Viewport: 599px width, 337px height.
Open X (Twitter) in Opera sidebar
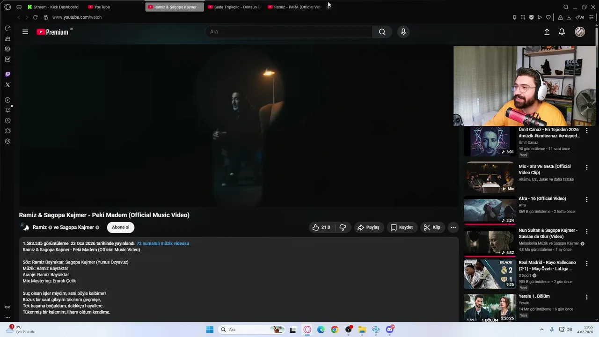(7, 85)
